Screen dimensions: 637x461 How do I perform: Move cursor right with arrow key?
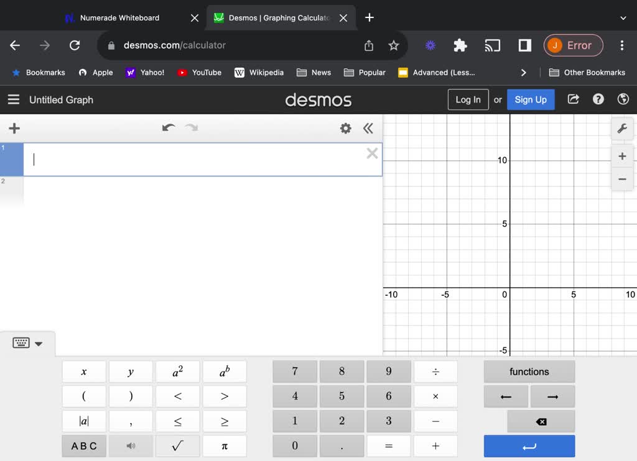(552, 396)
